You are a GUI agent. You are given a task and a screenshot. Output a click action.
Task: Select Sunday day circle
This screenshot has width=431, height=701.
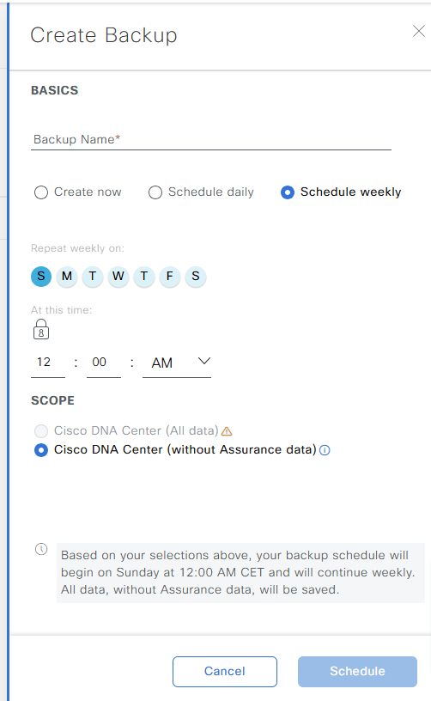tap(41, 277)
